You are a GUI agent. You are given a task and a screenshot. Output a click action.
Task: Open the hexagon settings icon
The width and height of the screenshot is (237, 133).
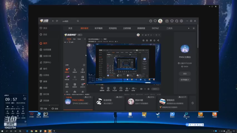(181, 21)
